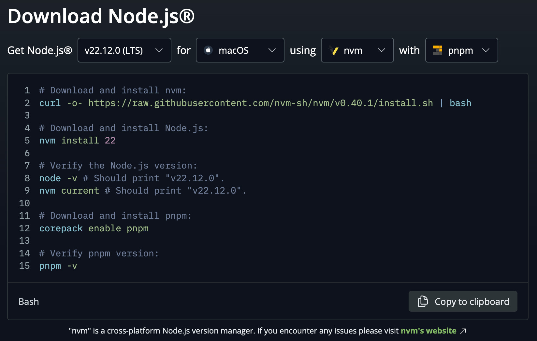The width and height of the screenshot is (537, 341).
Task: Click line number 15 in the code gutter
Action: coord(24,266)
